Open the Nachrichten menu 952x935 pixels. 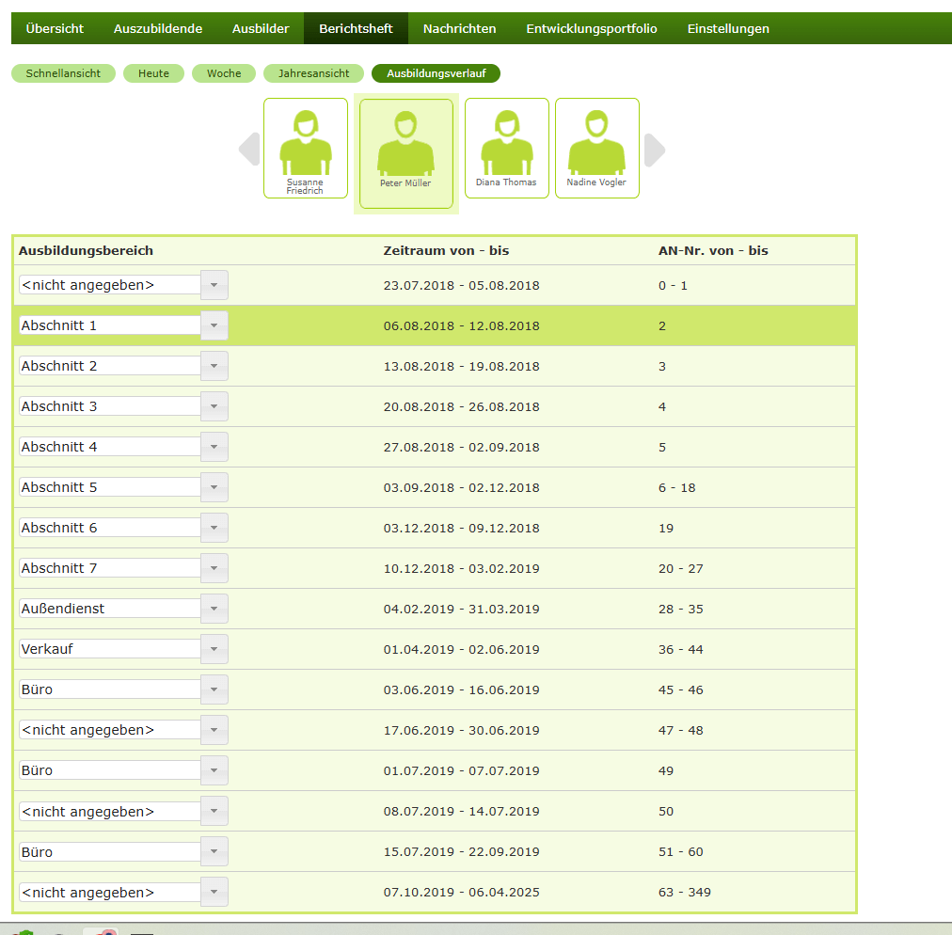(459, 28)
